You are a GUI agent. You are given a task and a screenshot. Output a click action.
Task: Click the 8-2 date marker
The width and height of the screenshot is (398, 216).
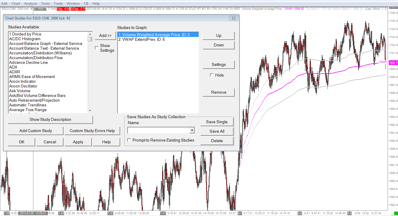[x=300, y=213]
